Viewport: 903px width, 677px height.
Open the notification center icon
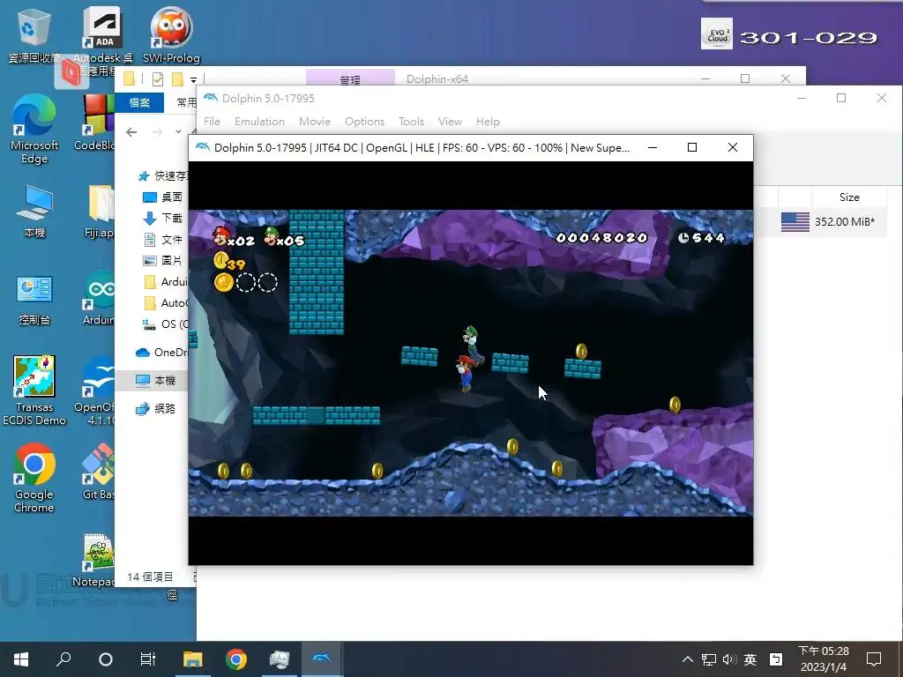click(874, 659)
